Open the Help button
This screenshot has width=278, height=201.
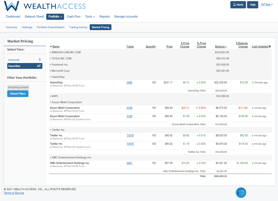[x=253, y=5]
